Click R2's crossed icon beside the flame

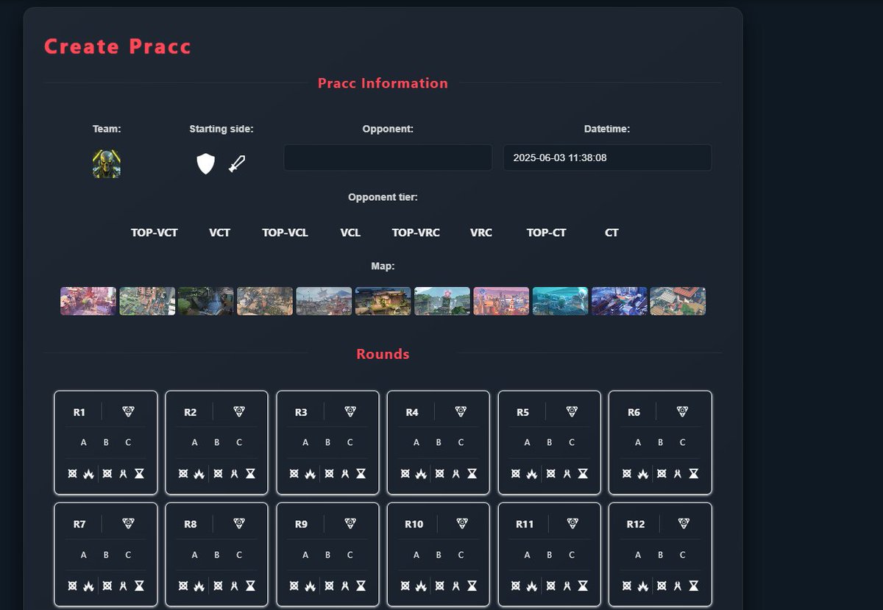point(183,474)
